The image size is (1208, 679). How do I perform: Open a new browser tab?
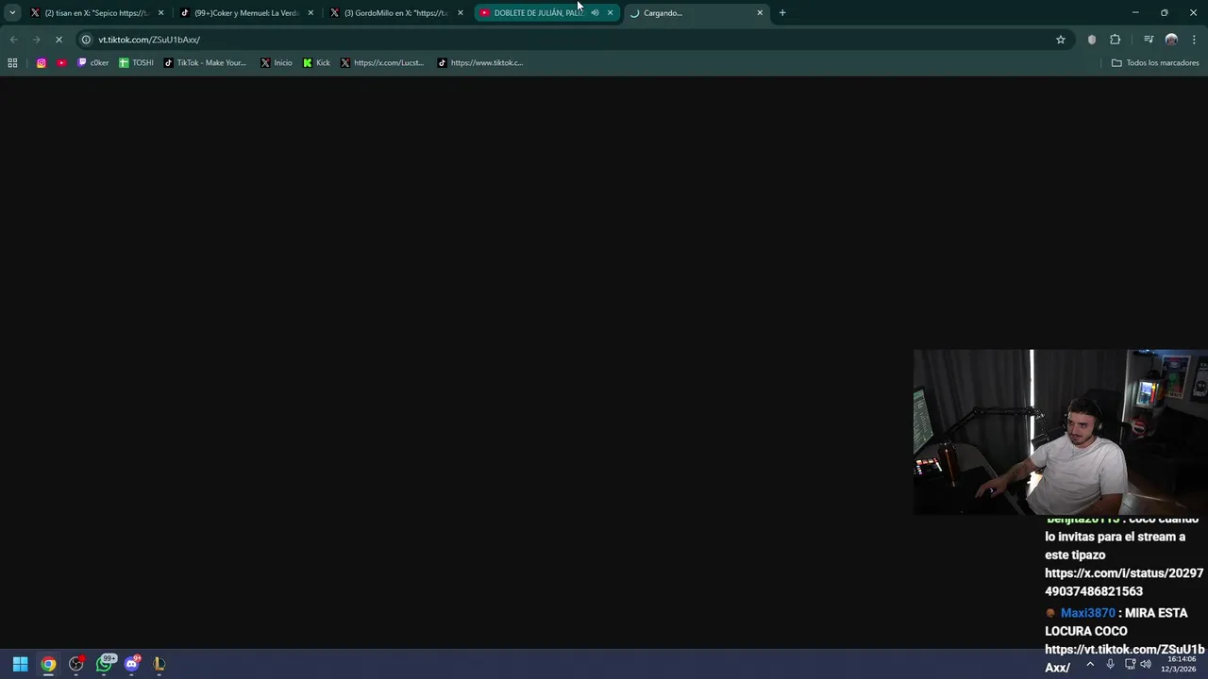[x=782, y=13]
